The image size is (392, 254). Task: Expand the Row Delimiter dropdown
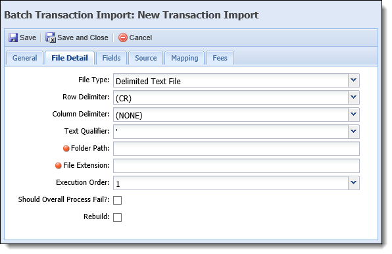click(x=353, y=97)
